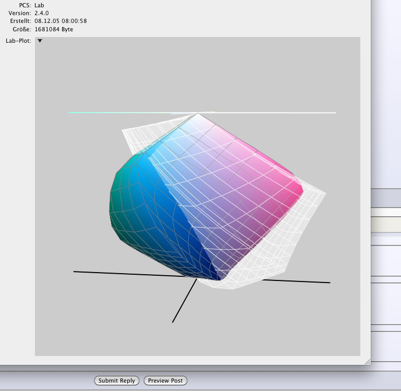
Task: Select the Version value '2.4.0'
Action: tap(42, 13)
